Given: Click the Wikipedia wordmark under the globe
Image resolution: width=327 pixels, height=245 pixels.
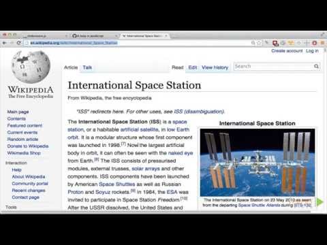Looking at the screenshot, I should click(x=31, y=90).
